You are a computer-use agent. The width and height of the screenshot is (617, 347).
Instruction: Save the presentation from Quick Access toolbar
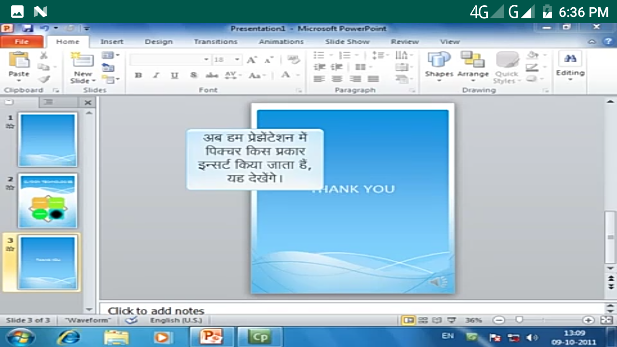(x=27, y=28)
